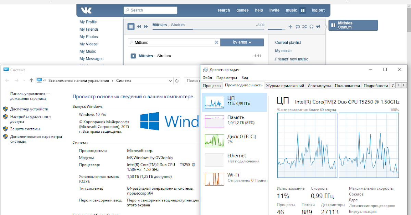This screenshot has height=215, width=411.
Task: Select the Wi-Fi performance item
Action: click(x=234, y=178)
